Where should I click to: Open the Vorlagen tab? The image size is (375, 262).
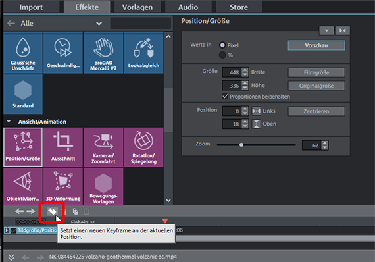coord(137,7)
